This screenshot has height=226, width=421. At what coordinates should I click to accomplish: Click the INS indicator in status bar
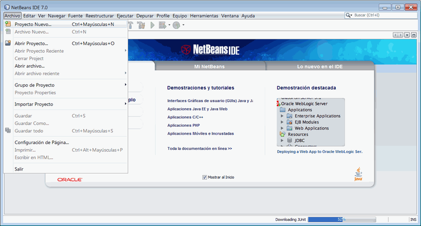click(x=413, y=220)
